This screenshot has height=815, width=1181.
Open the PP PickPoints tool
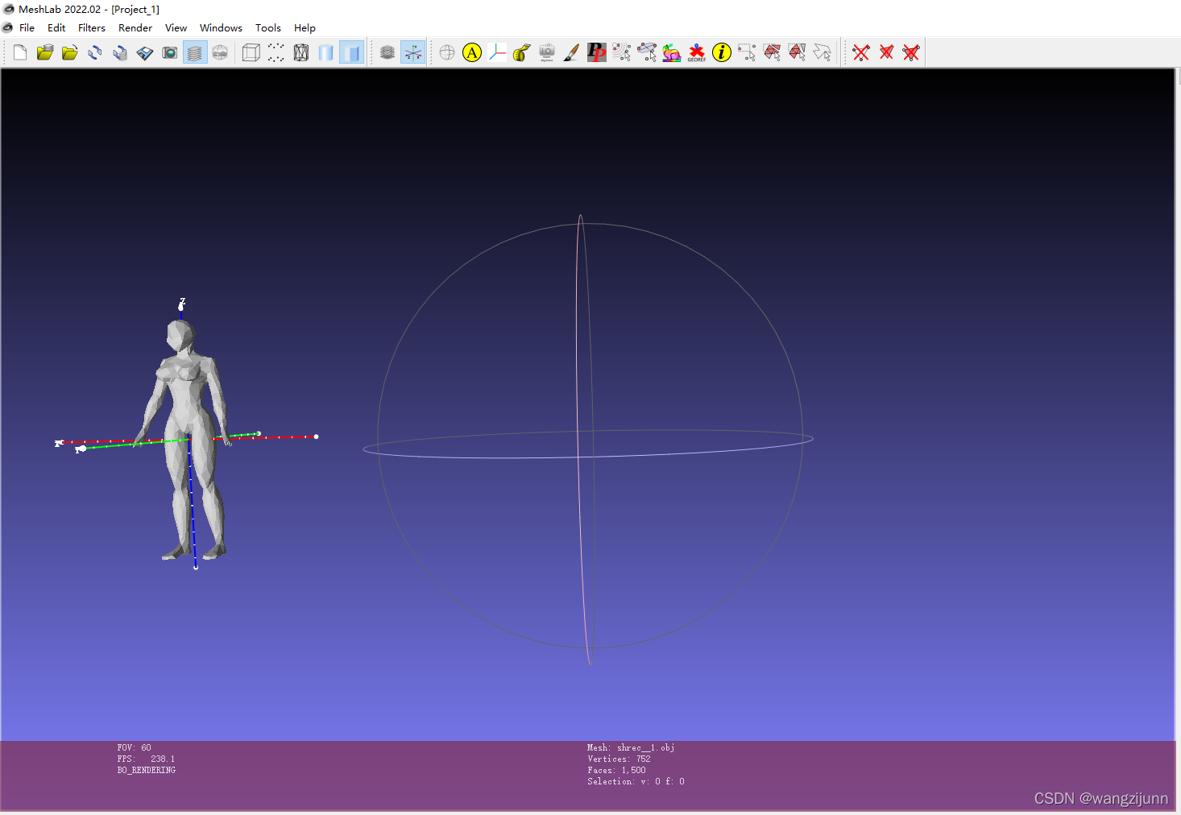point(597,52)
